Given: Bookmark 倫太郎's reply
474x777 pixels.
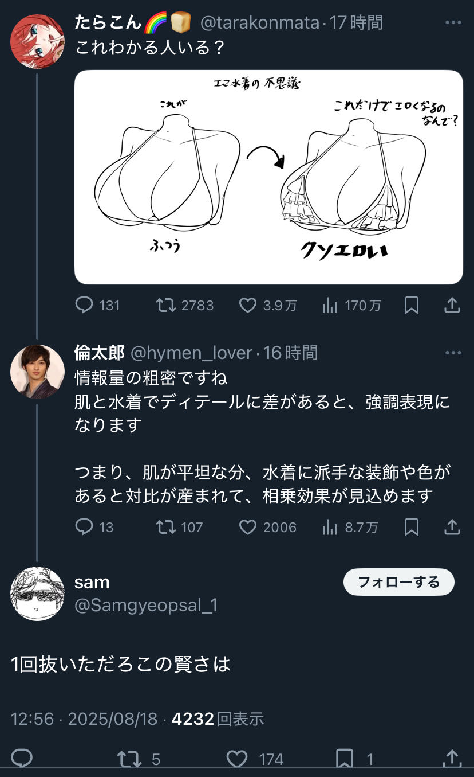Looking at the screenshot, I should (x=411, y=527).
